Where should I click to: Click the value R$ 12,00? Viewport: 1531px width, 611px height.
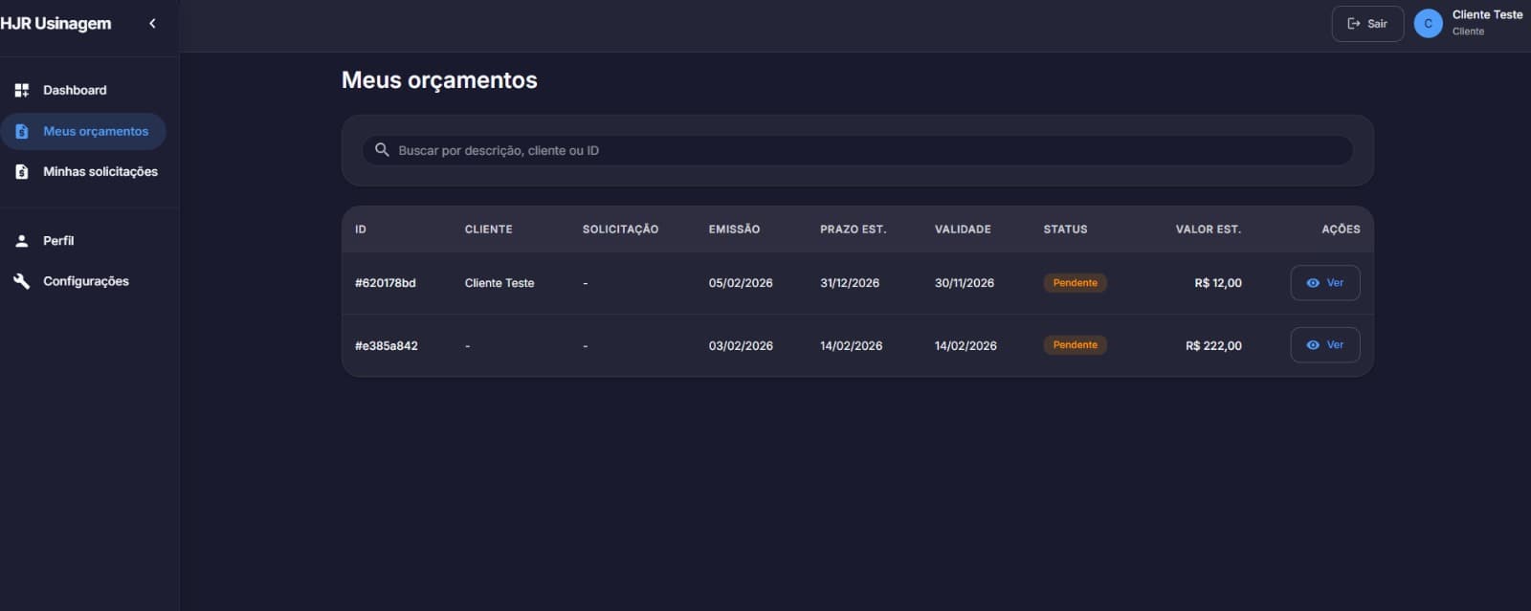click(x=1218, y=283)
